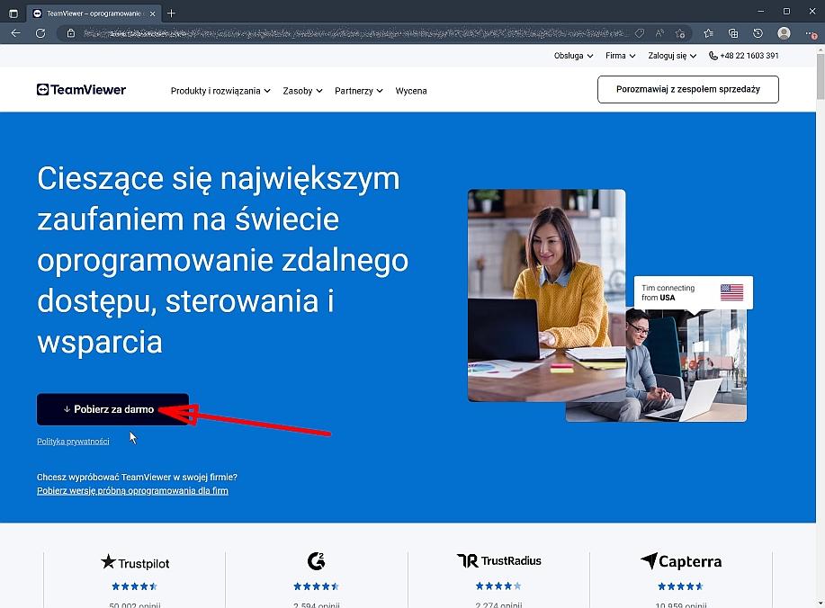Screen dimensions: 825x608
Task: Open the Zasoby menu
Action: (302, 91)
